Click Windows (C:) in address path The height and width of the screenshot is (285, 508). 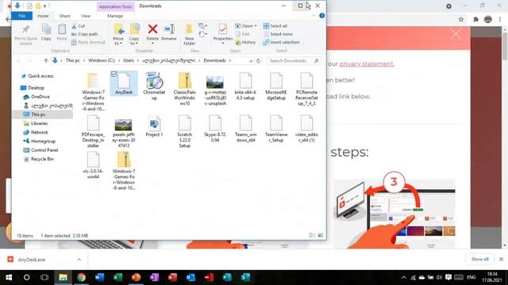coord(102,60)
